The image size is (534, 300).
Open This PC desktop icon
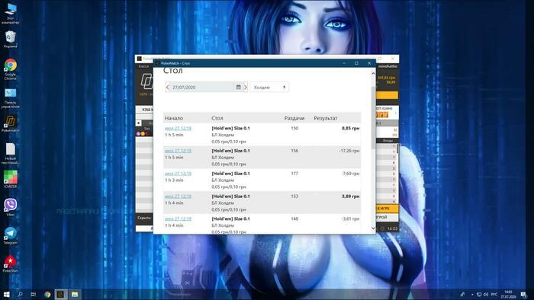(10, 14)
